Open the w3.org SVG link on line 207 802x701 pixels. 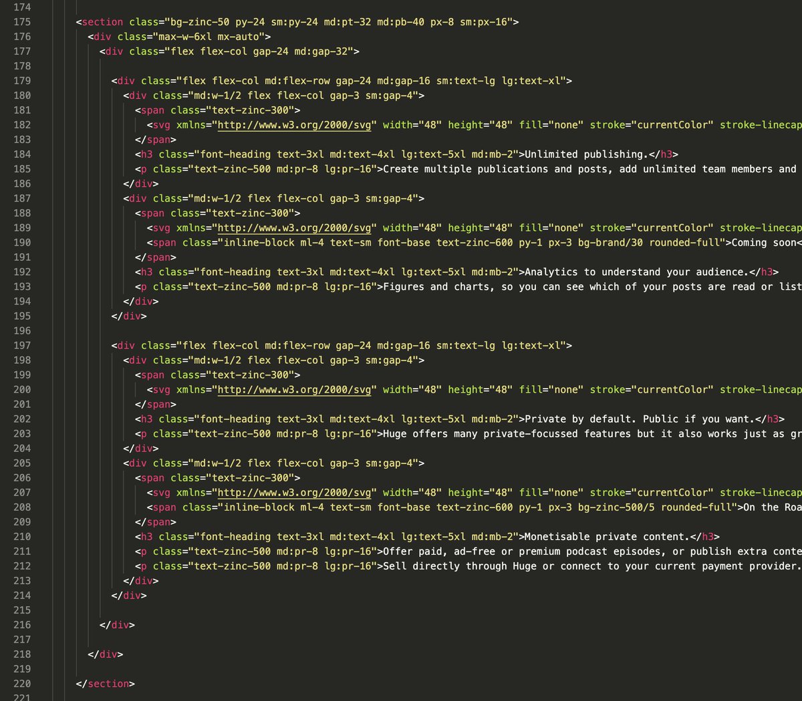(x=295, y=493)
